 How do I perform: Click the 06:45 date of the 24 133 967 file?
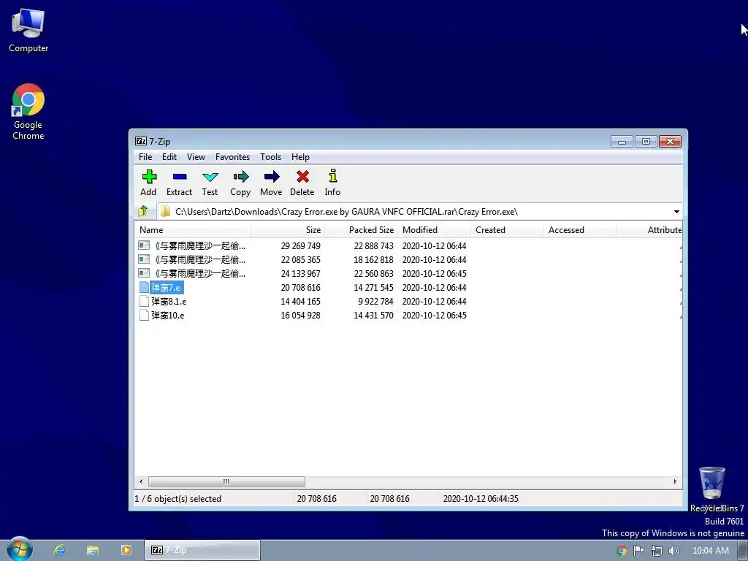[434, 273]
